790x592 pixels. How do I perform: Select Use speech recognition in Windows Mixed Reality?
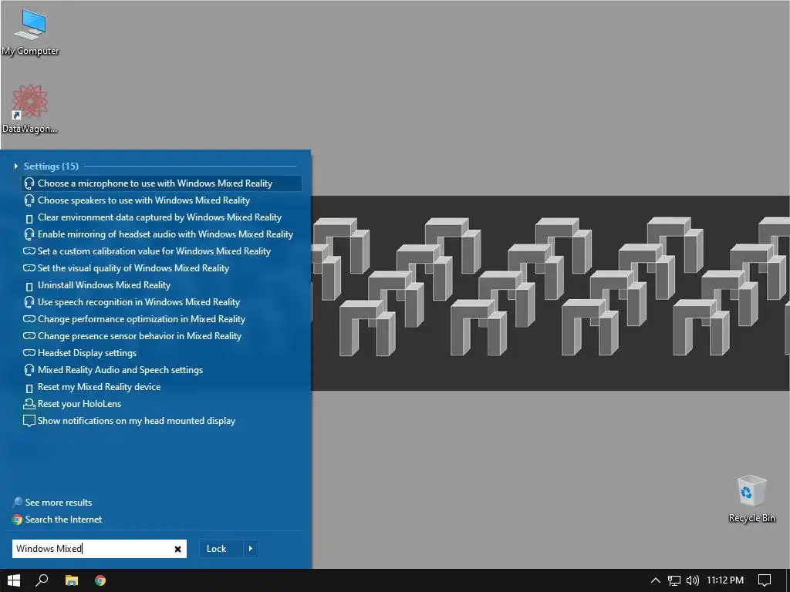162,302
